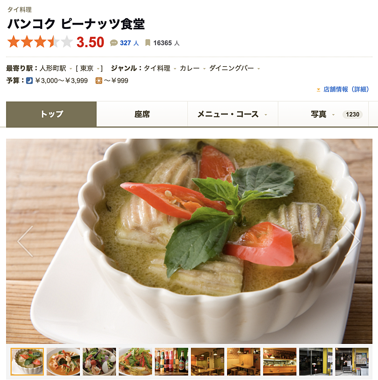378x380 pixels.
Task: Expand the ダイニングバー genre dropdown arrow
Action: [x=259, y=69]
